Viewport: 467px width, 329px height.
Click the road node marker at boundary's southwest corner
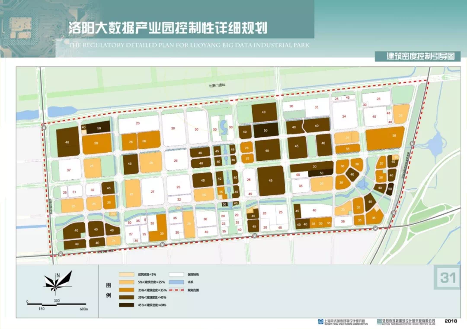point(61,254)
